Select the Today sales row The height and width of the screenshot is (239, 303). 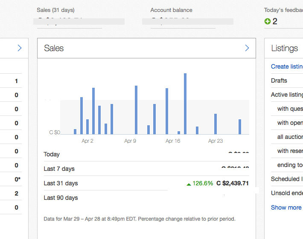tap(146, 154)
